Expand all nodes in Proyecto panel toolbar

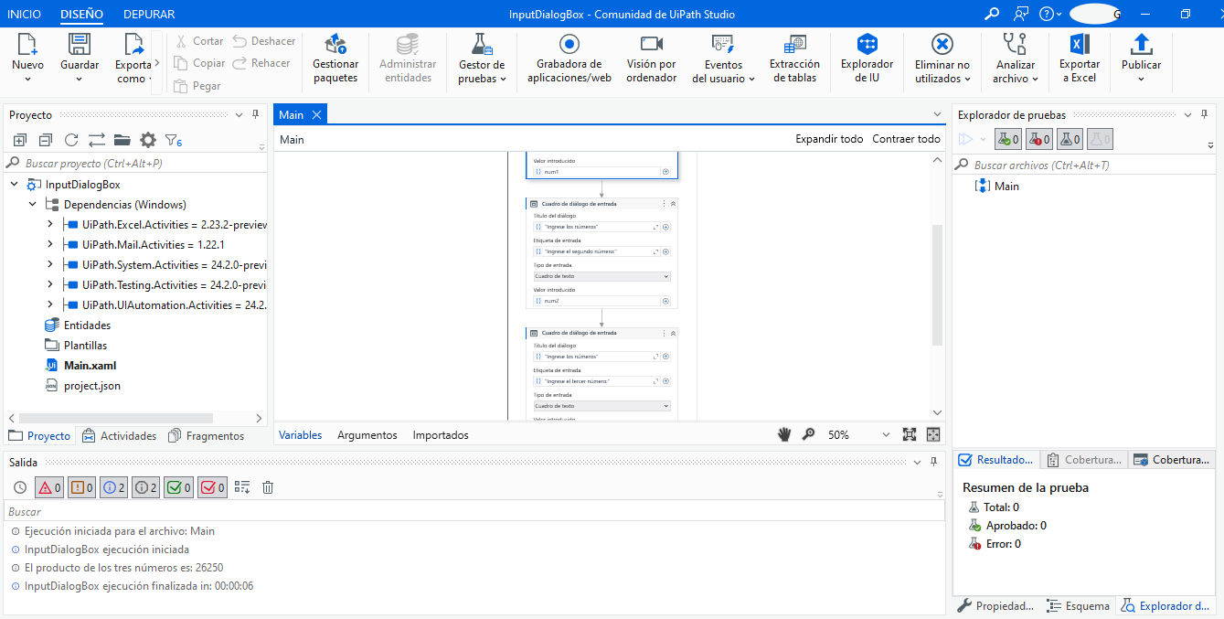(x=20, y=140)
